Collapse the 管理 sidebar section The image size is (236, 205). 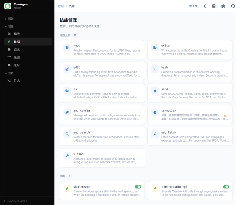(x=11, y=26)
